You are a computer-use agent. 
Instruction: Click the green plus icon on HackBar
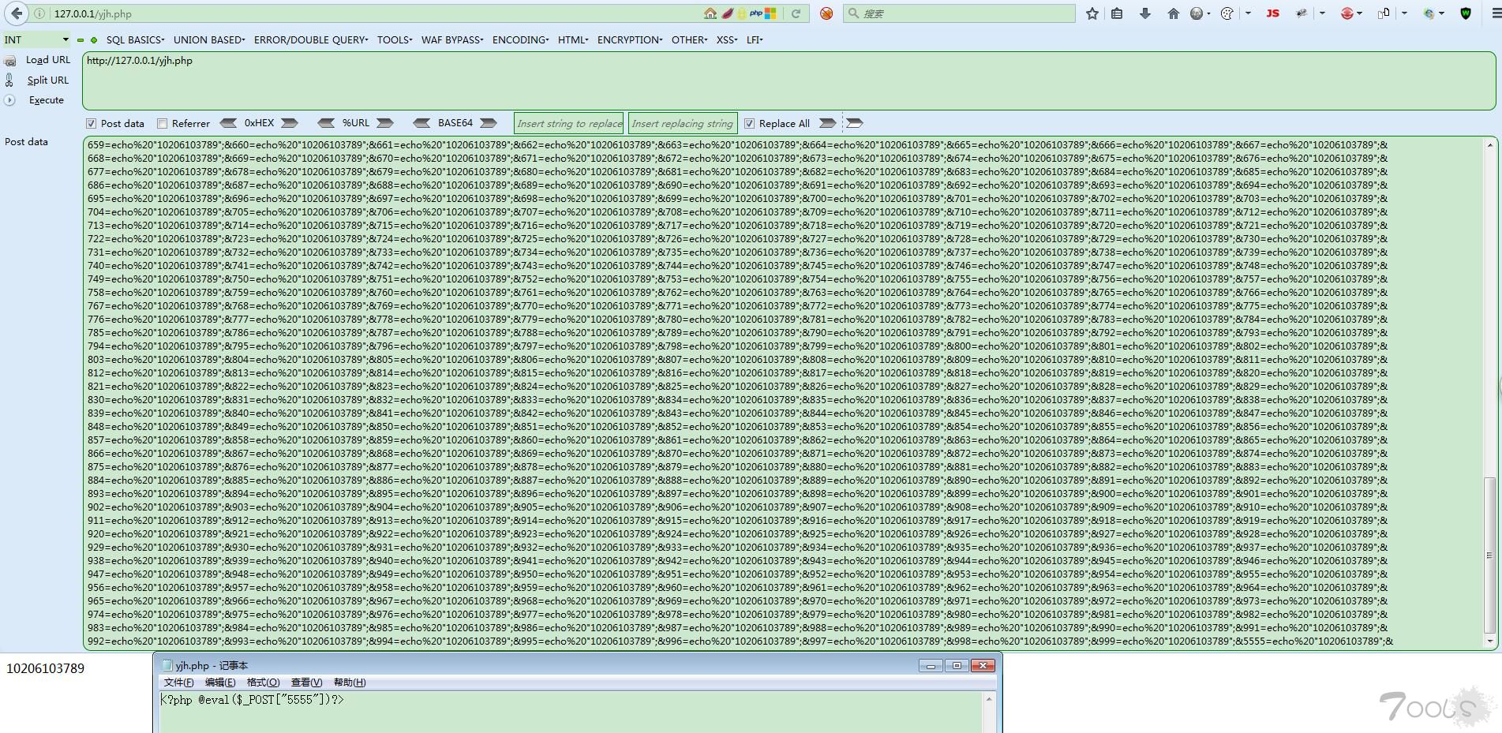[94, 40]
